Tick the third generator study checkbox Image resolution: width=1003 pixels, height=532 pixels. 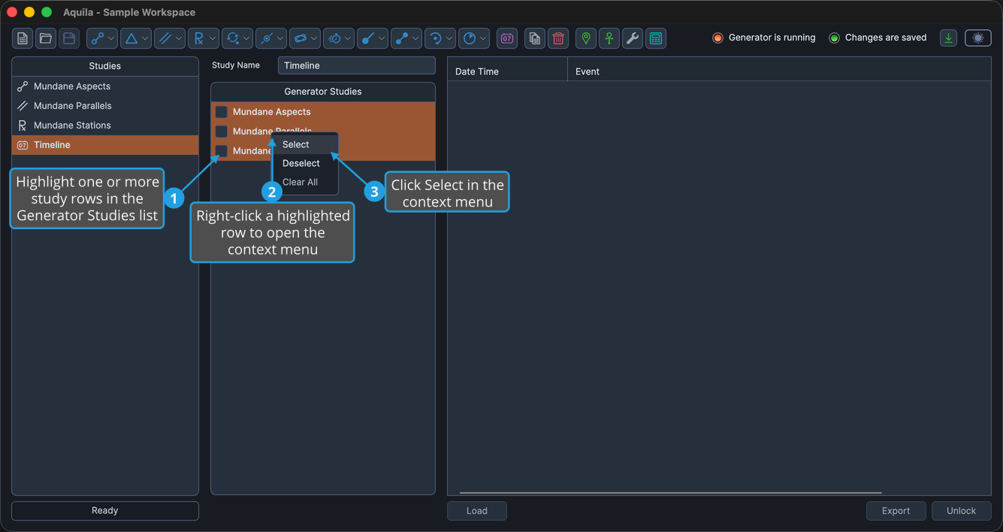pyautogui.click(x=222, y=151)
